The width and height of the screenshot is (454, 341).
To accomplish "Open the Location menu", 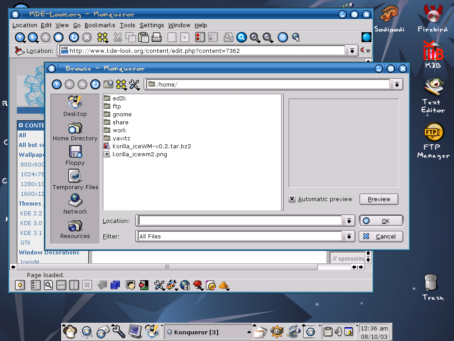I will (25, 25).
